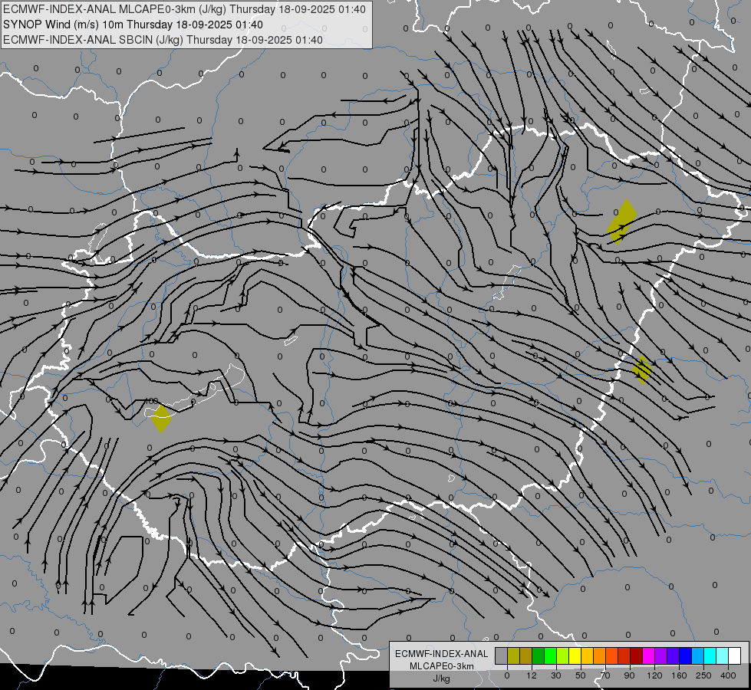The width and height of the screenshot is (751, 690).
Task: Click the purple legend swatch right of the 120 tick
Action: [661, 655]
